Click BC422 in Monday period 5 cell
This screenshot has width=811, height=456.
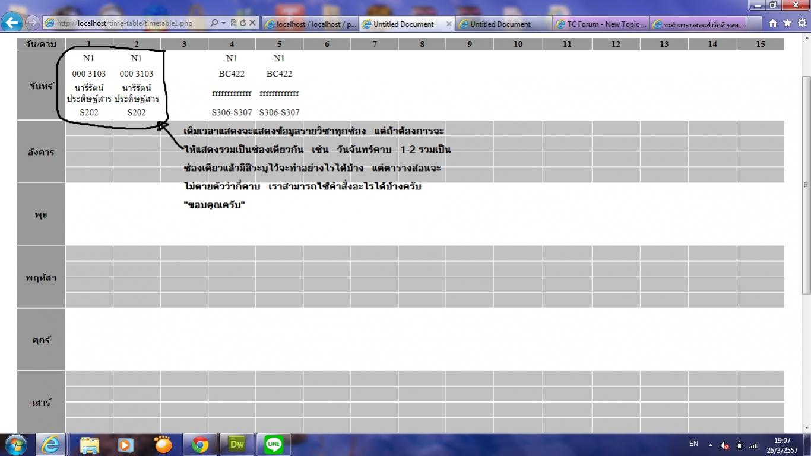click(279, 74)
